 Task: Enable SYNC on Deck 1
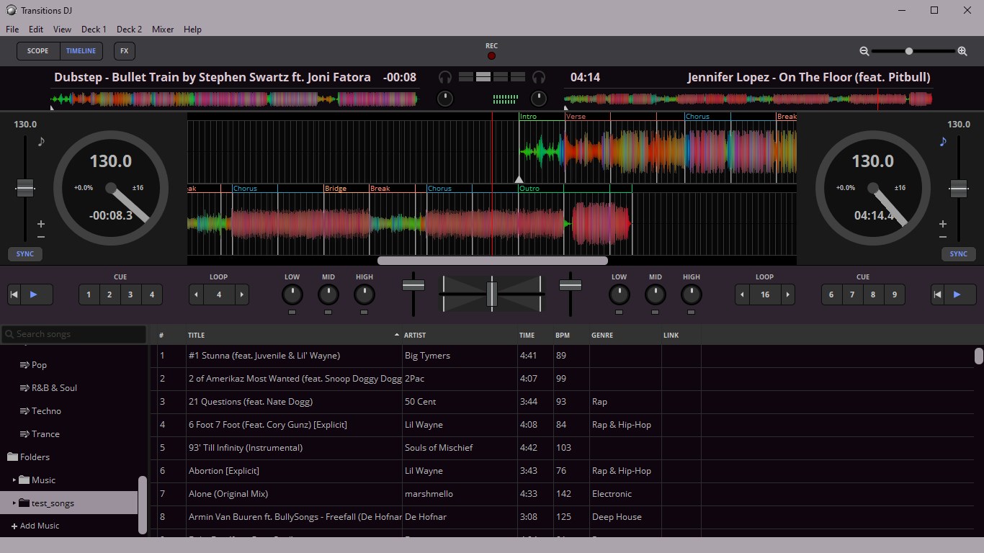[x=24, y=253]
